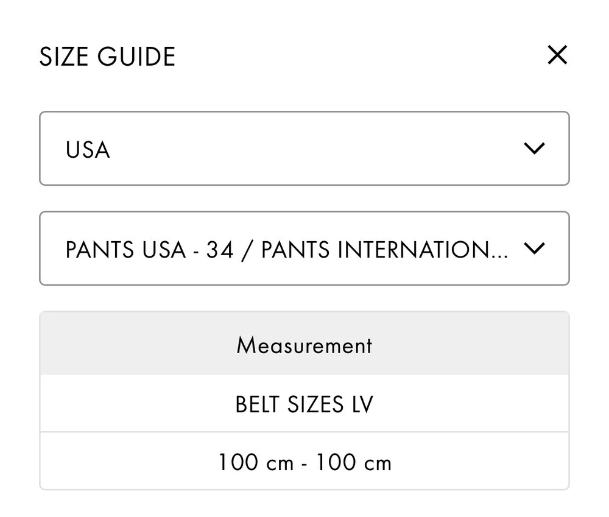Click the 100 cm - 100 cm value
Image resolution: width=609 pixels, height=517 pixels.
[x=304, y=462]
